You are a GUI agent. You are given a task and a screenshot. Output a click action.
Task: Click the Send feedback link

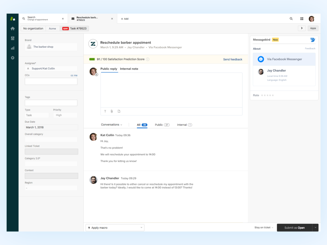(x=232, y=59)
